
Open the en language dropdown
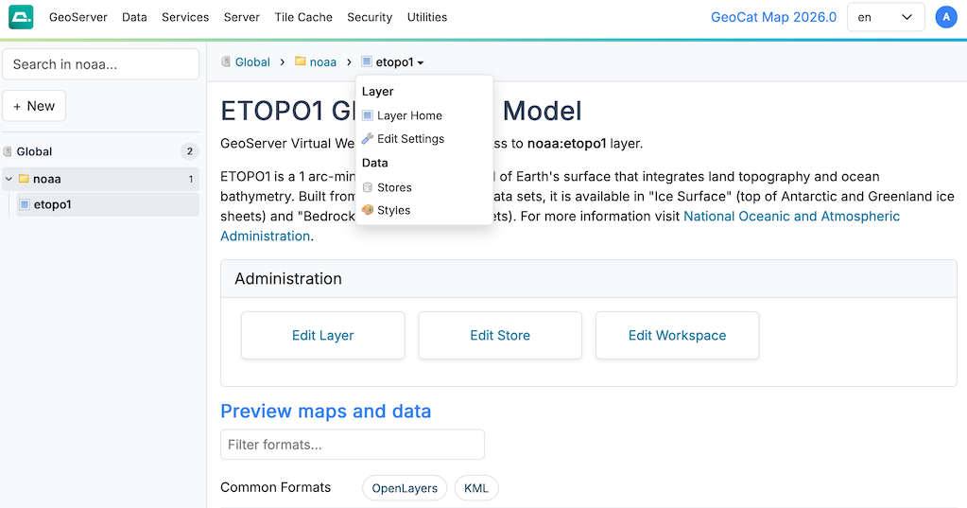pos(886,17)
